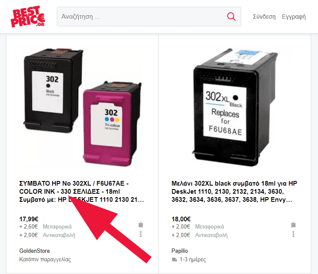Viewport: 318px width, 274px height.
Task: Click the delivery truck icon near 1-3 ημέρες
Action: point(174,260)
